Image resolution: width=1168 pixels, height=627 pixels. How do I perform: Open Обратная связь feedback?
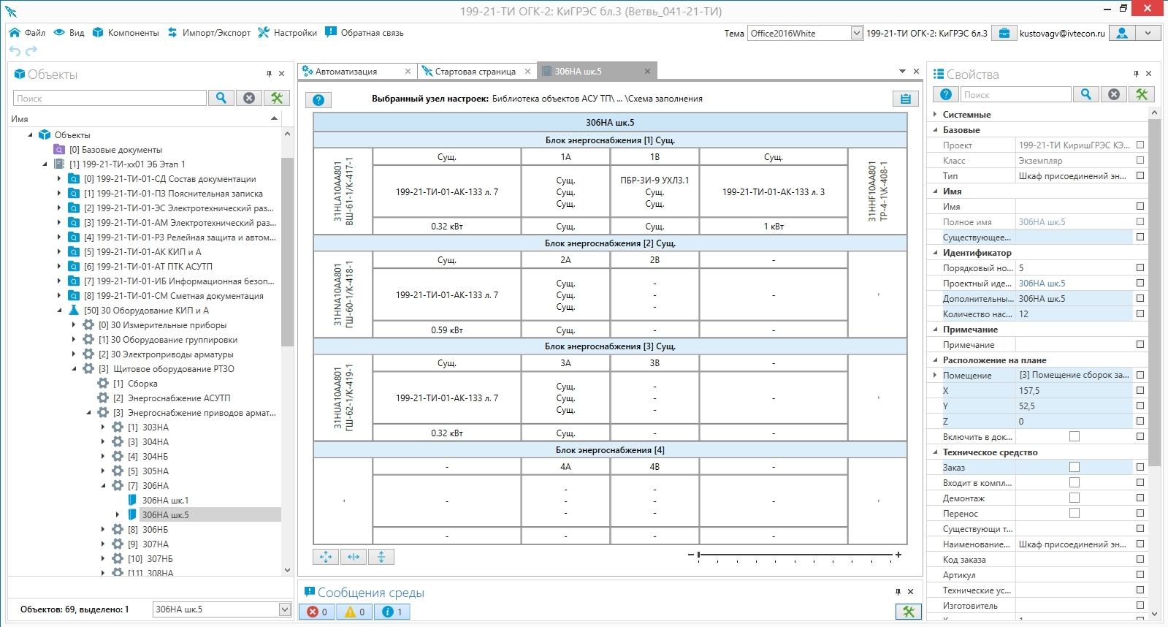pos(364,33)
